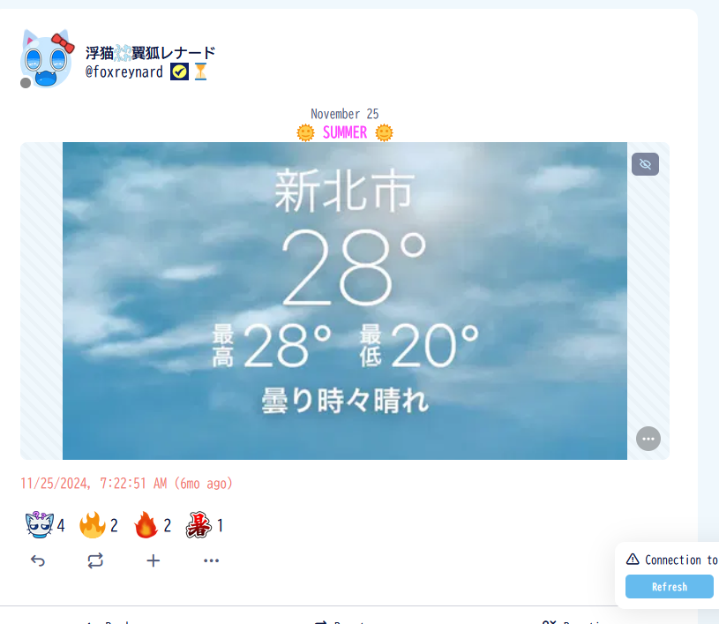Open the @foxreynard profile handle

[124, 72]
